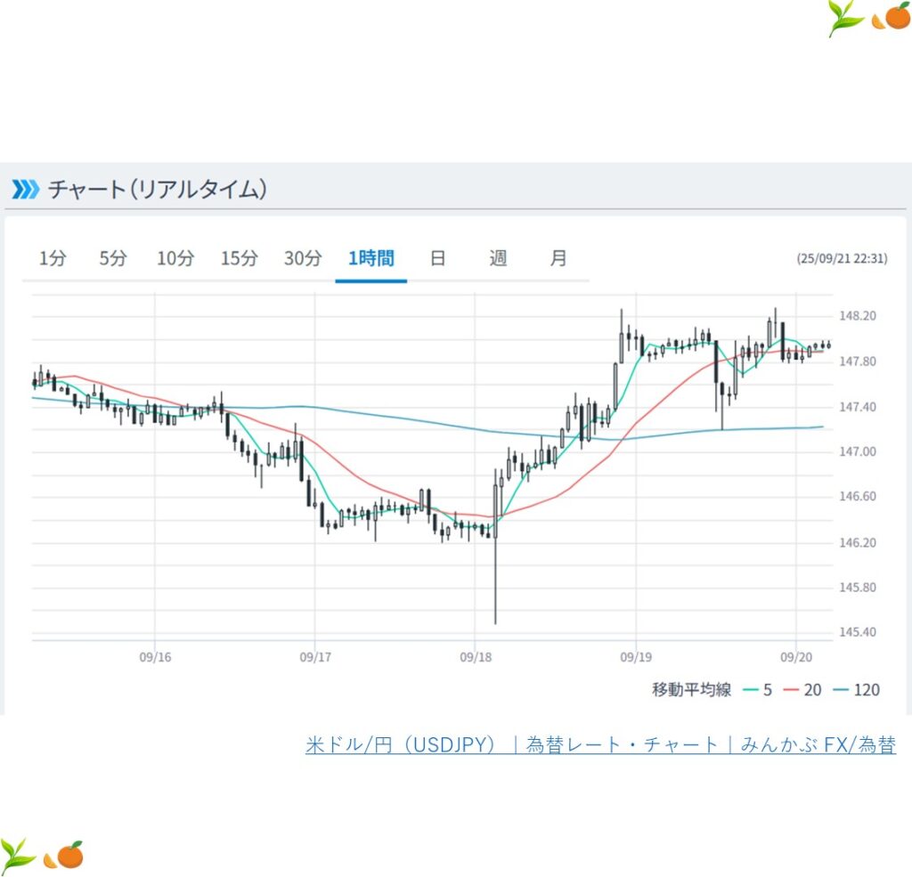Switch to the 1分 chart interval

coord(53,259)
